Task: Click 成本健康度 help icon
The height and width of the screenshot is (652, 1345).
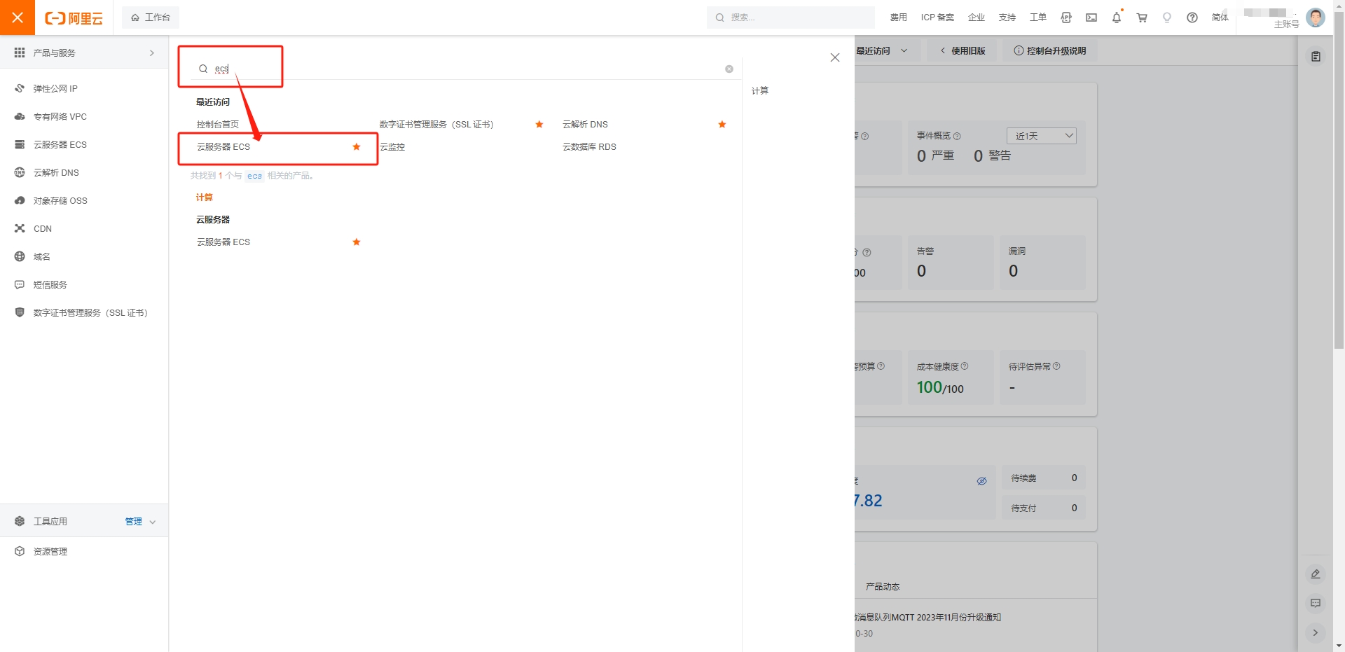Action: (965, 366)
